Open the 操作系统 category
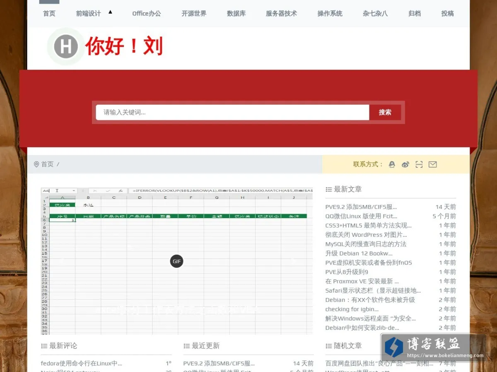497x372 pixels. pos(330,14)
